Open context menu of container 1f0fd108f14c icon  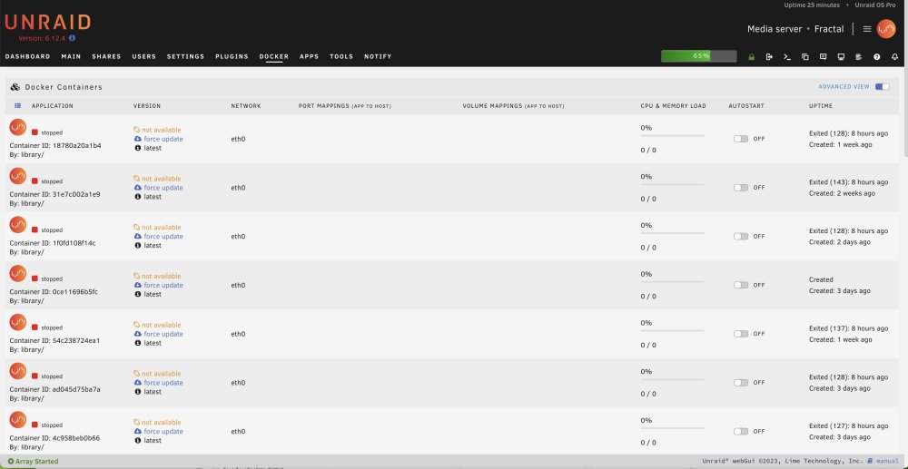coord(18,224)
